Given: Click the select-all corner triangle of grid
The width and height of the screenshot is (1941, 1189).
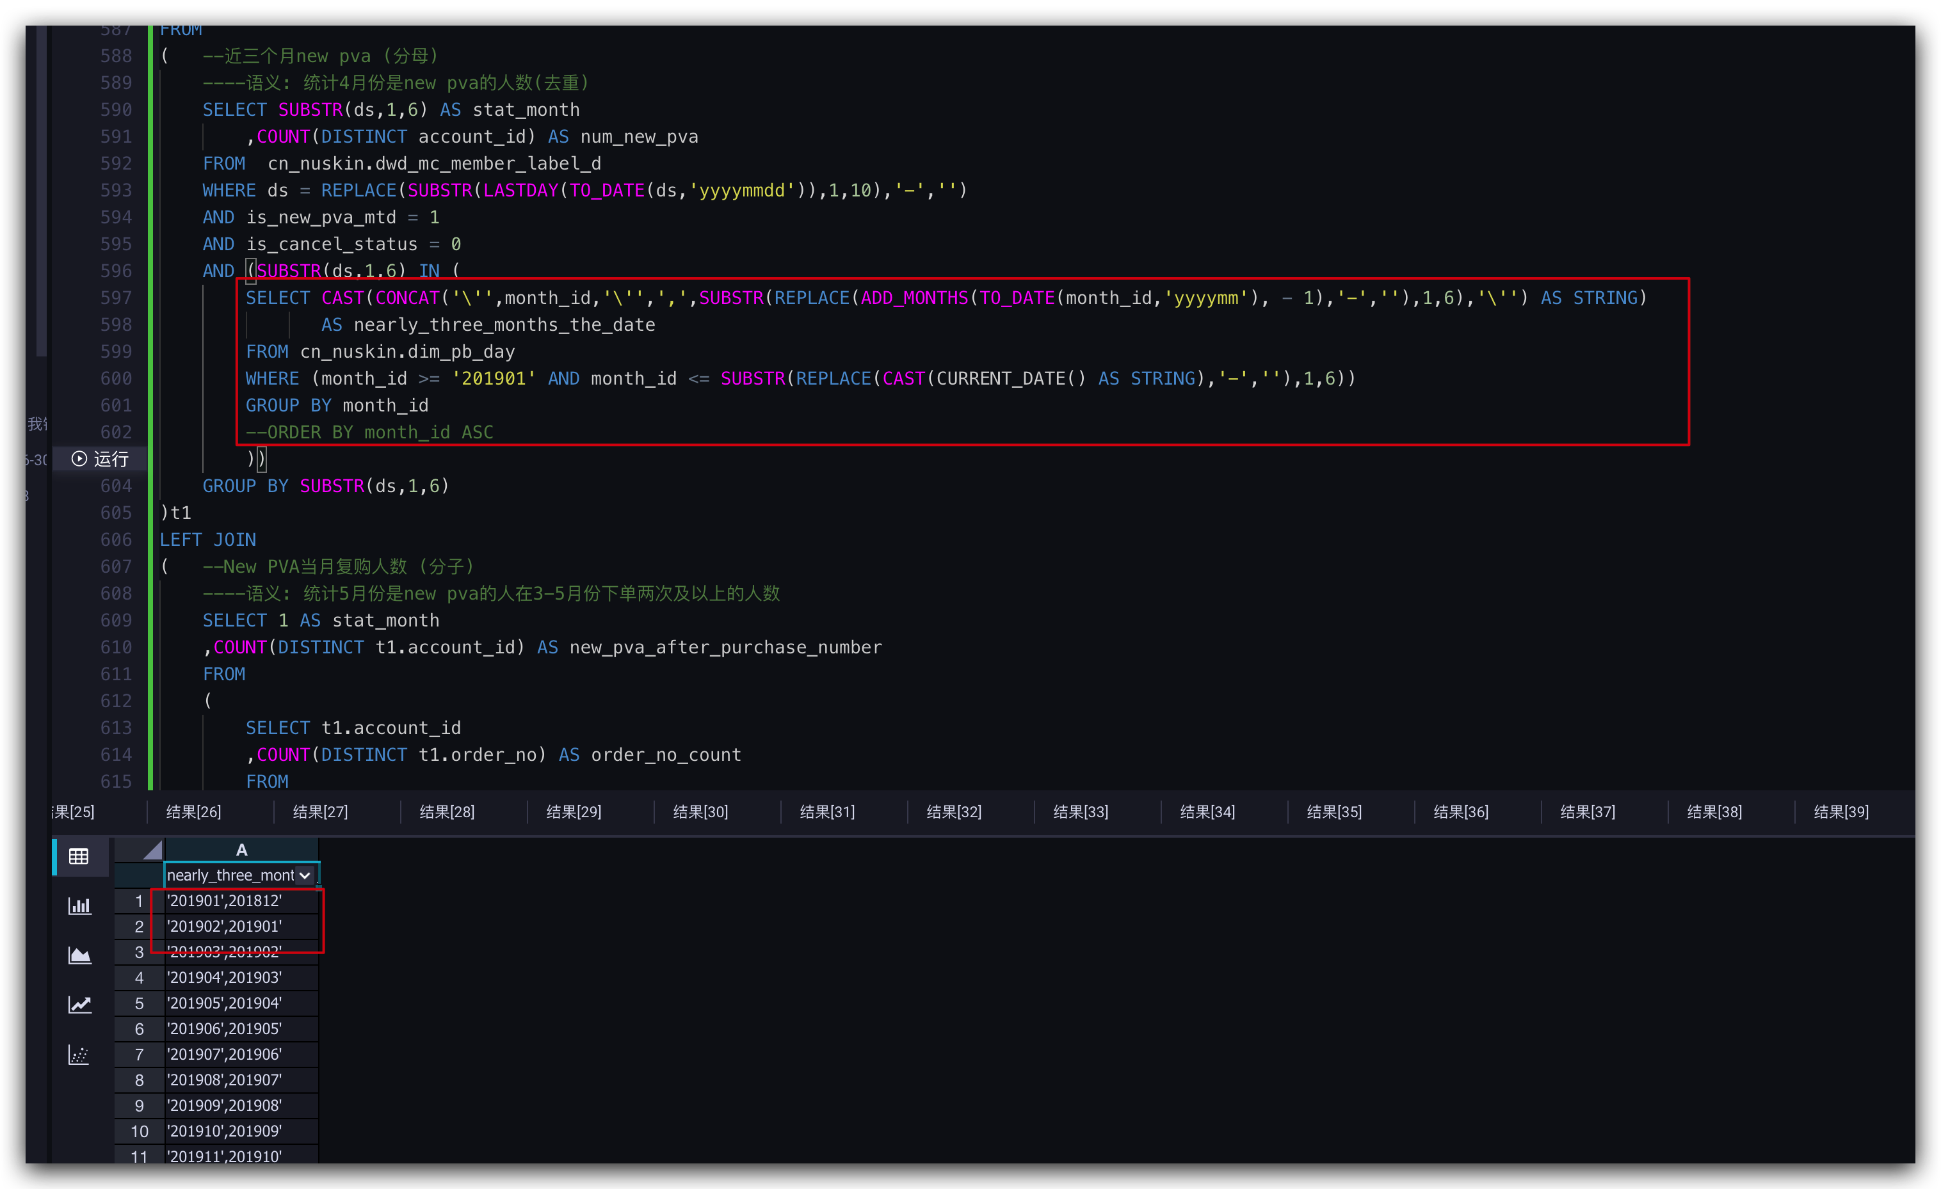Looking at the screenshot, I should [x=153, y=850].
